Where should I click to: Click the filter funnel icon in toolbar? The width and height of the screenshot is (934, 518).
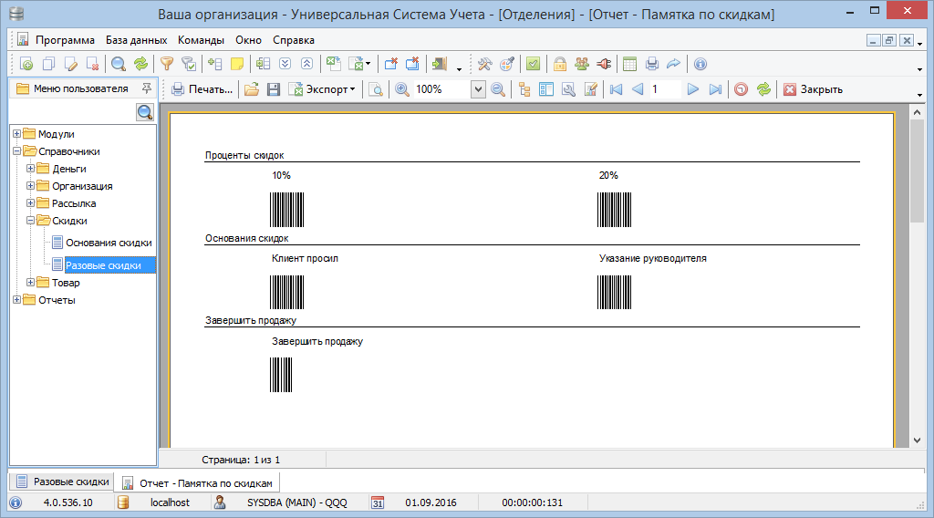166,64
